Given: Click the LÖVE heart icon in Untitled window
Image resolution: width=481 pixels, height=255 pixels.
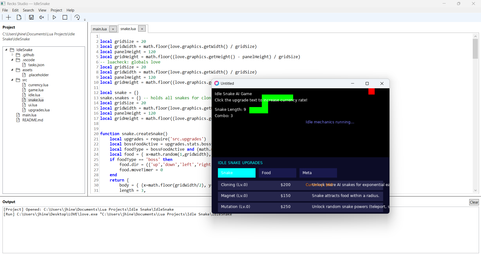Looking at the screenshot, I should click(x=217, y=83).
